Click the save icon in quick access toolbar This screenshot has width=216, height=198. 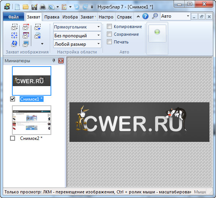(x=34, y=7)
